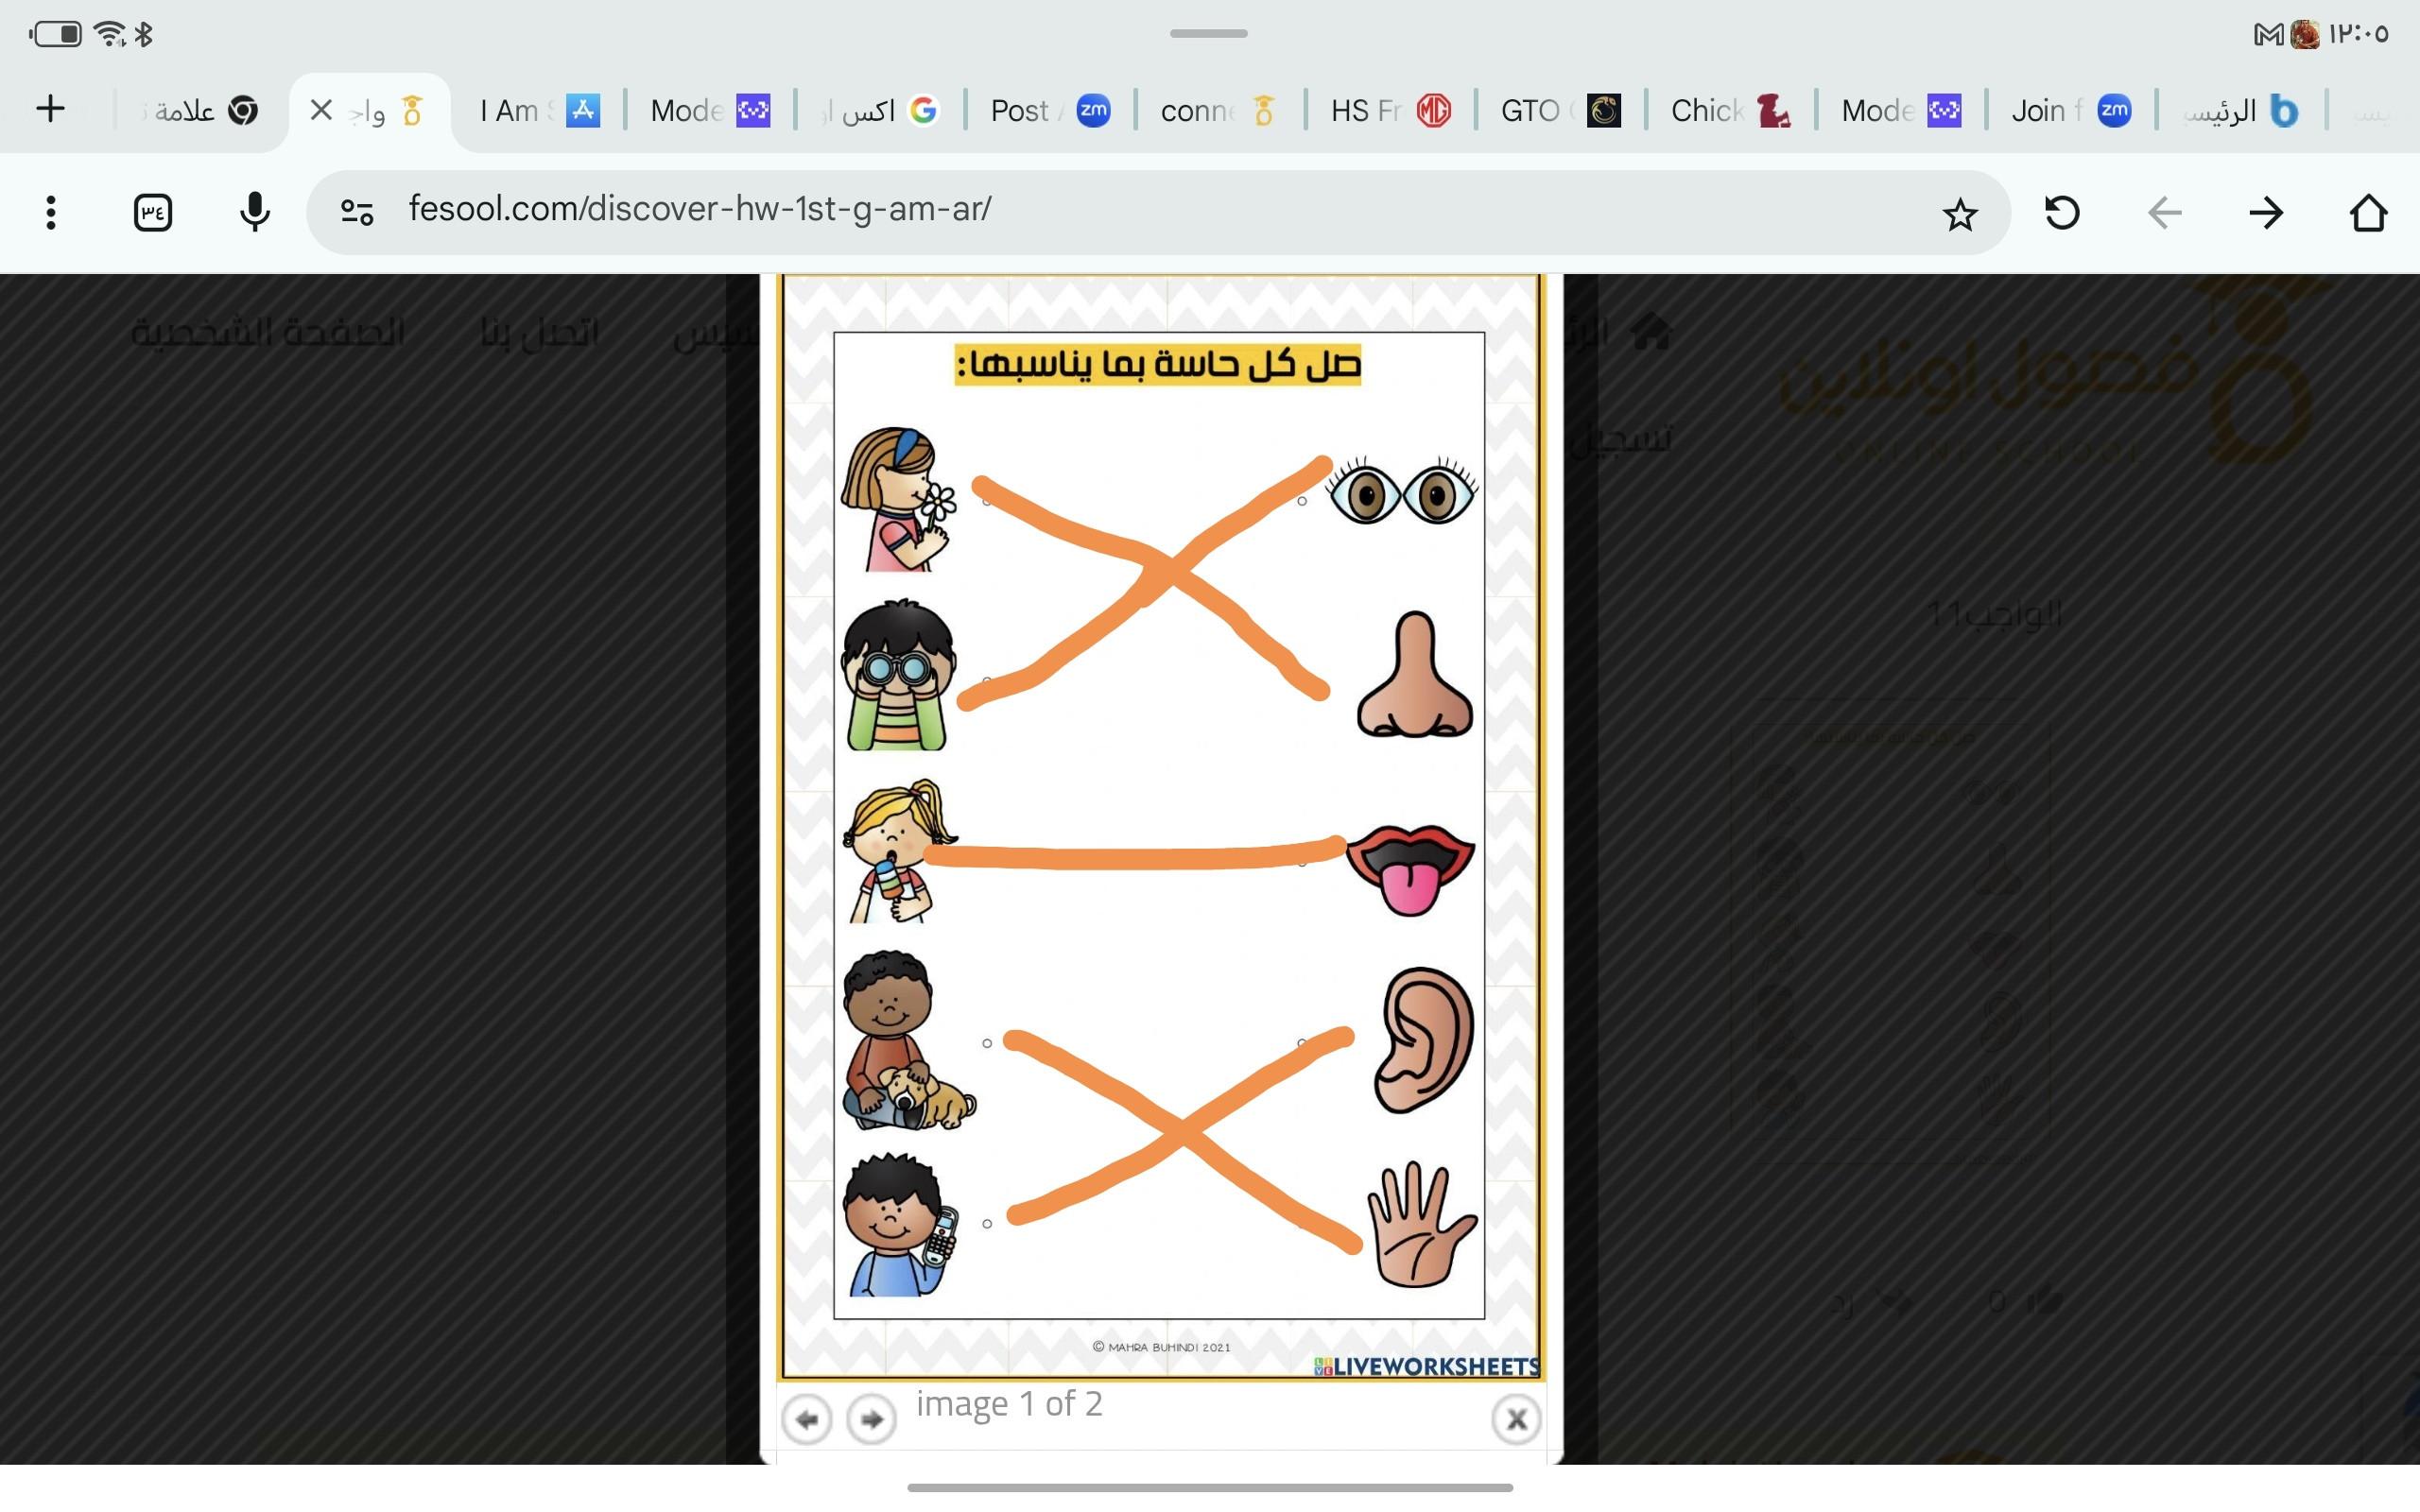This screenshot has height=1512, width=2420.
Task: Tap the boy holding a phone picture
Action: pyautogui.click(x=900, y=1224)
